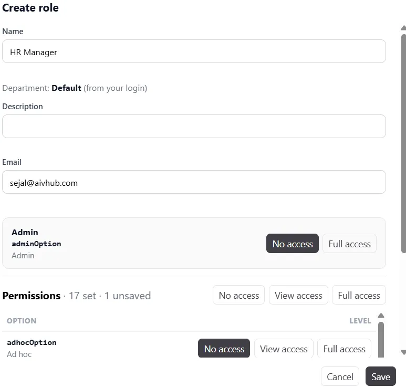
Task: Select View access for adhocOption
Action: coord(284,349)
